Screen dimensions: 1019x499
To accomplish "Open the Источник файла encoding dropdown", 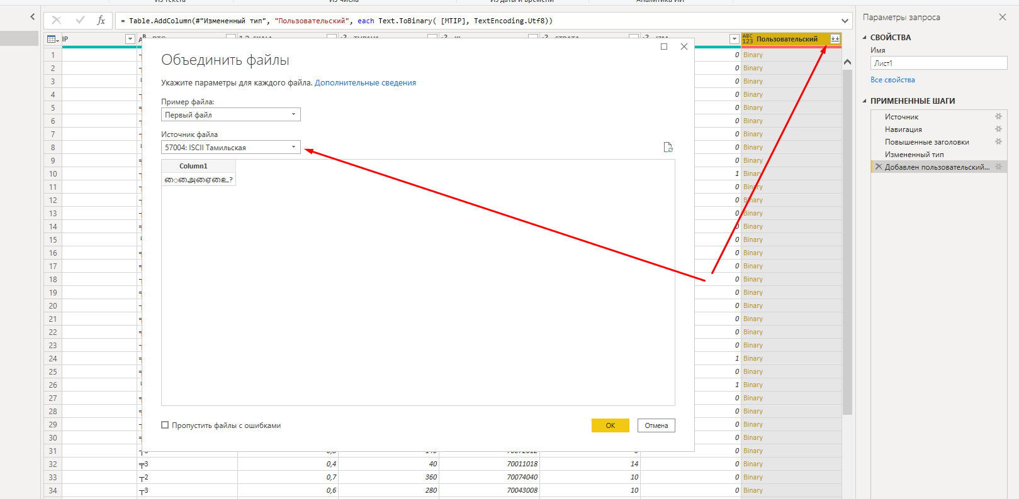I will (x=231, y=147).
